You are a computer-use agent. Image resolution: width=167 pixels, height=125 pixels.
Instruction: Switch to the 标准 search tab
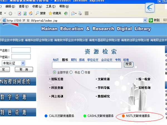(126, 60)
